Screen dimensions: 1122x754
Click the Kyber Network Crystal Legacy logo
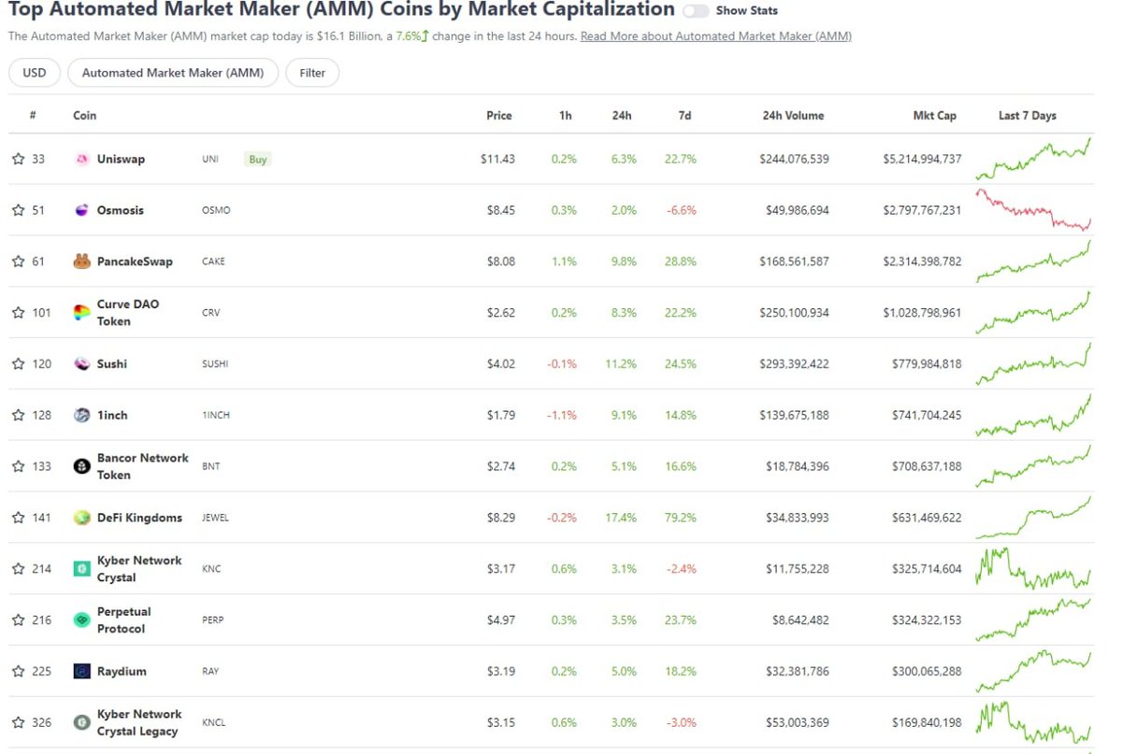[x=82, y=722]
